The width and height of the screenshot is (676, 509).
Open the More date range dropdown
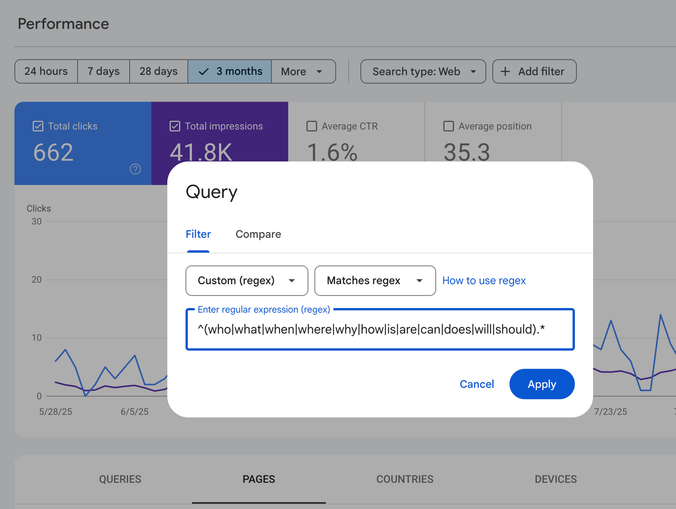click(x=303, y=72)
